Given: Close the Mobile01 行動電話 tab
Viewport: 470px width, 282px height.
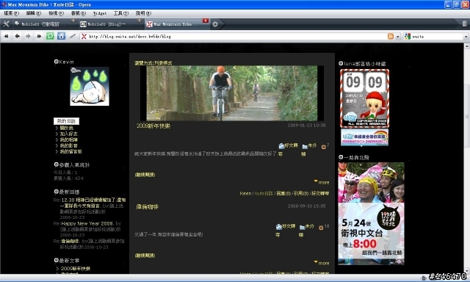Looking at the screenshot, I should click(73, 21).
